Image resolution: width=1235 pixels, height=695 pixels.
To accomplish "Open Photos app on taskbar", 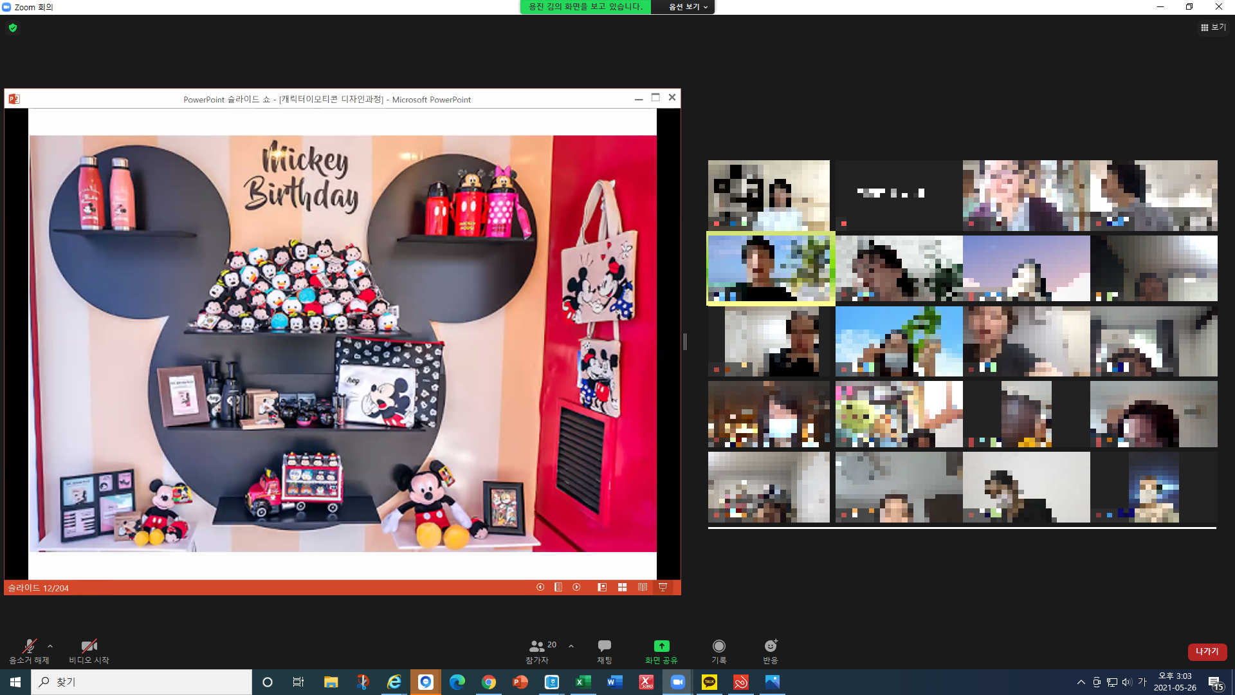I will coord(772,682).
